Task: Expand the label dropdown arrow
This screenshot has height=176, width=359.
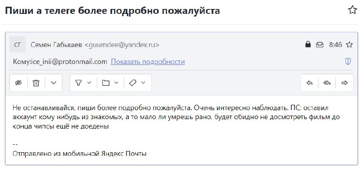Action: click(143, 82)
